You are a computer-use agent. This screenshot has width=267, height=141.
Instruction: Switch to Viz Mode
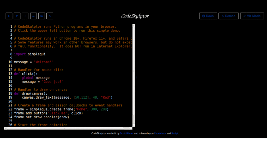252,16
